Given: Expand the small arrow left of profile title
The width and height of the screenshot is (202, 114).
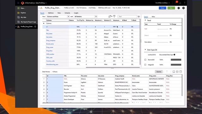Looking at the screenshot, I should (39, 8).
